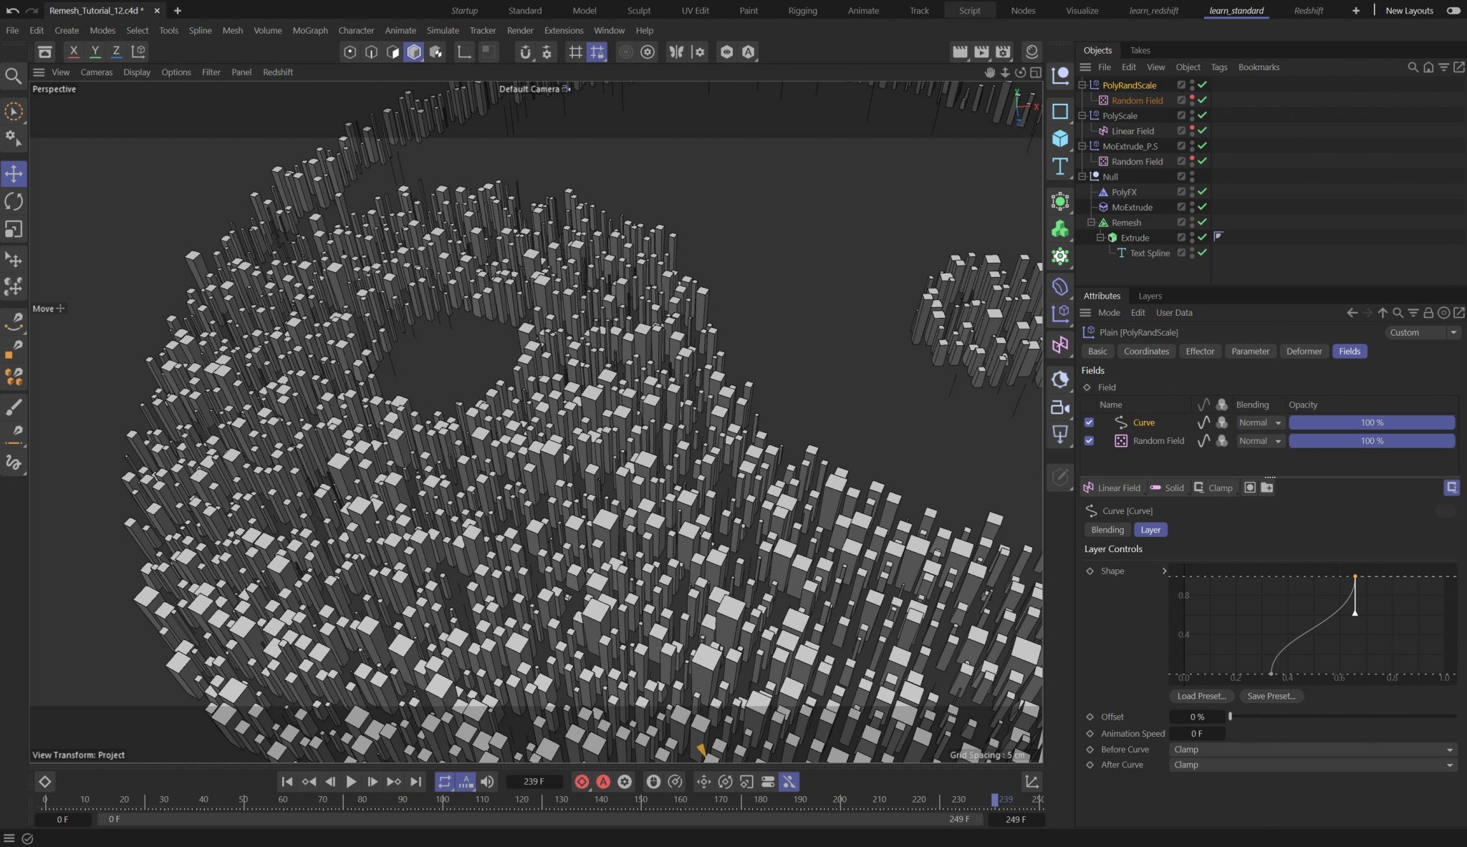Add a Cube primitive from palette
1467x847 pixels.
coord(1060,138)
